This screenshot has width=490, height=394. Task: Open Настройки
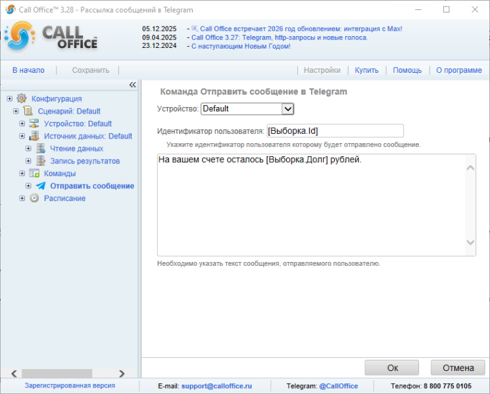[322, 70]
